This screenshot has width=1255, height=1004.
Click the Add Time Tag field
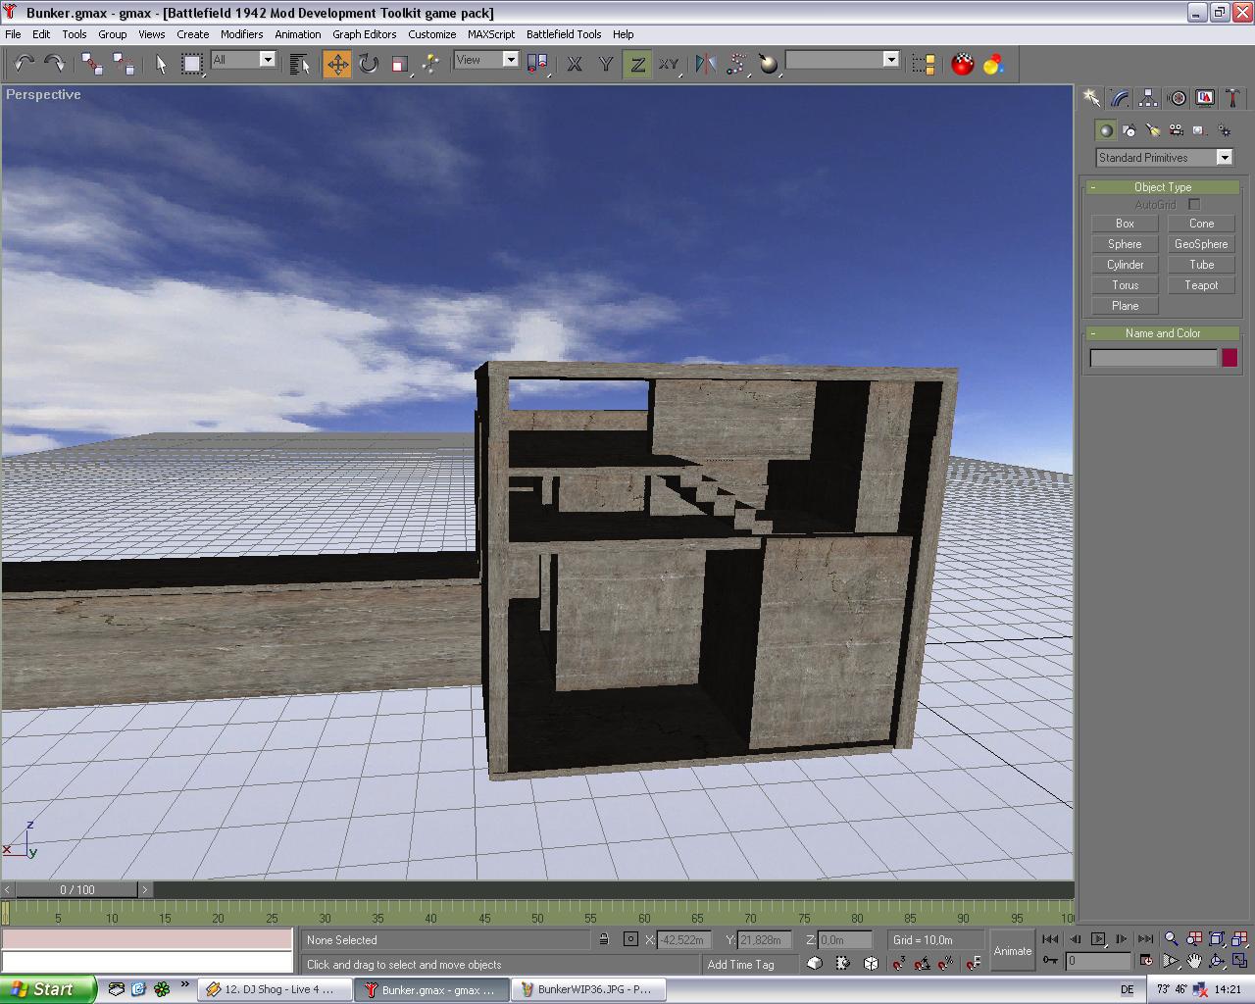point(741,964)
